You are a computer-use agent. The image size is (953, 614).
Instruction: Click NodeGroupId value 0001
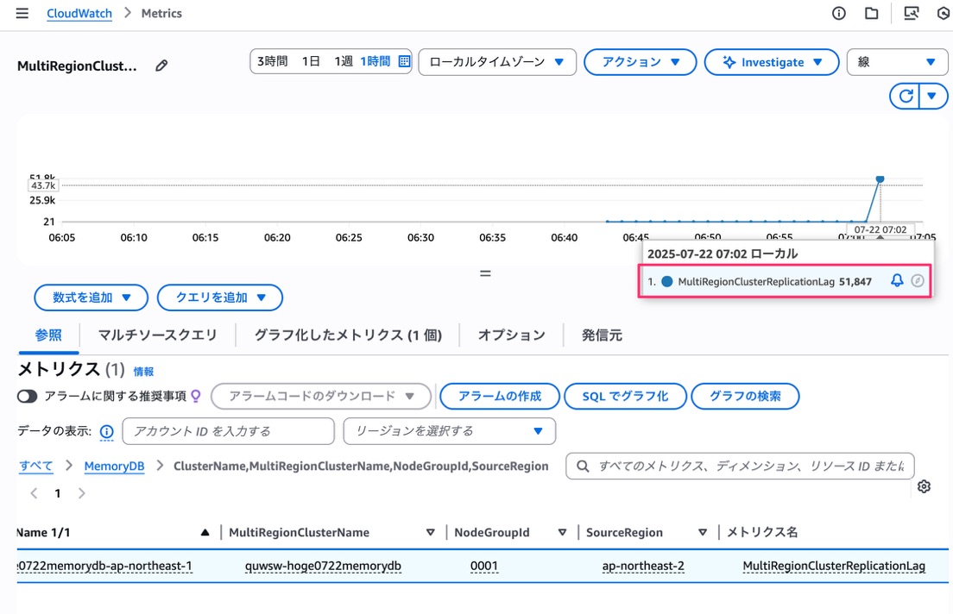(x=483, y=566)
